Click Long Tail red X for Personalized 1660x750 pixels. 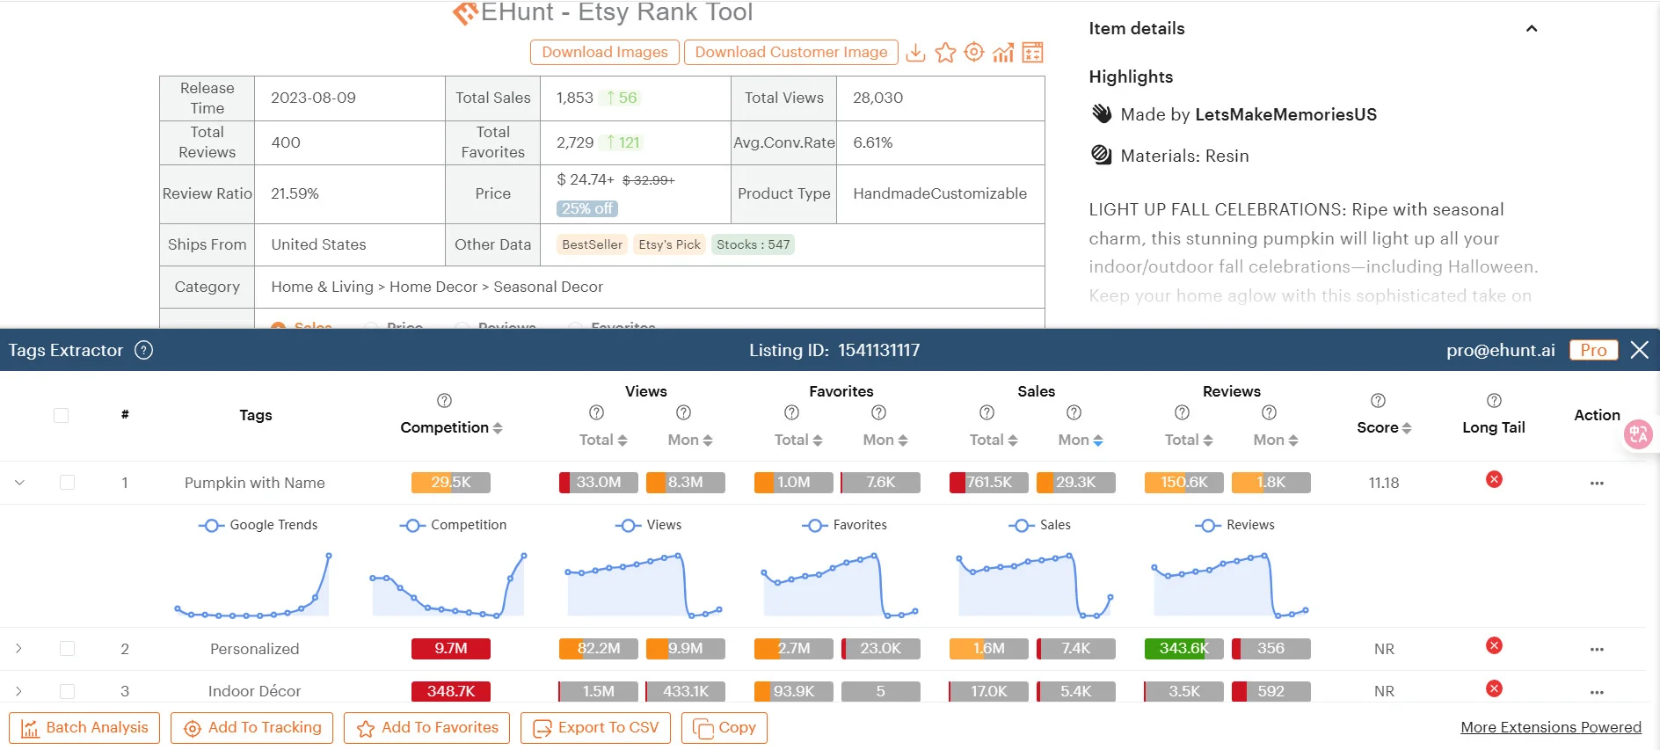pyautogui.click(x=1494, y=645)
